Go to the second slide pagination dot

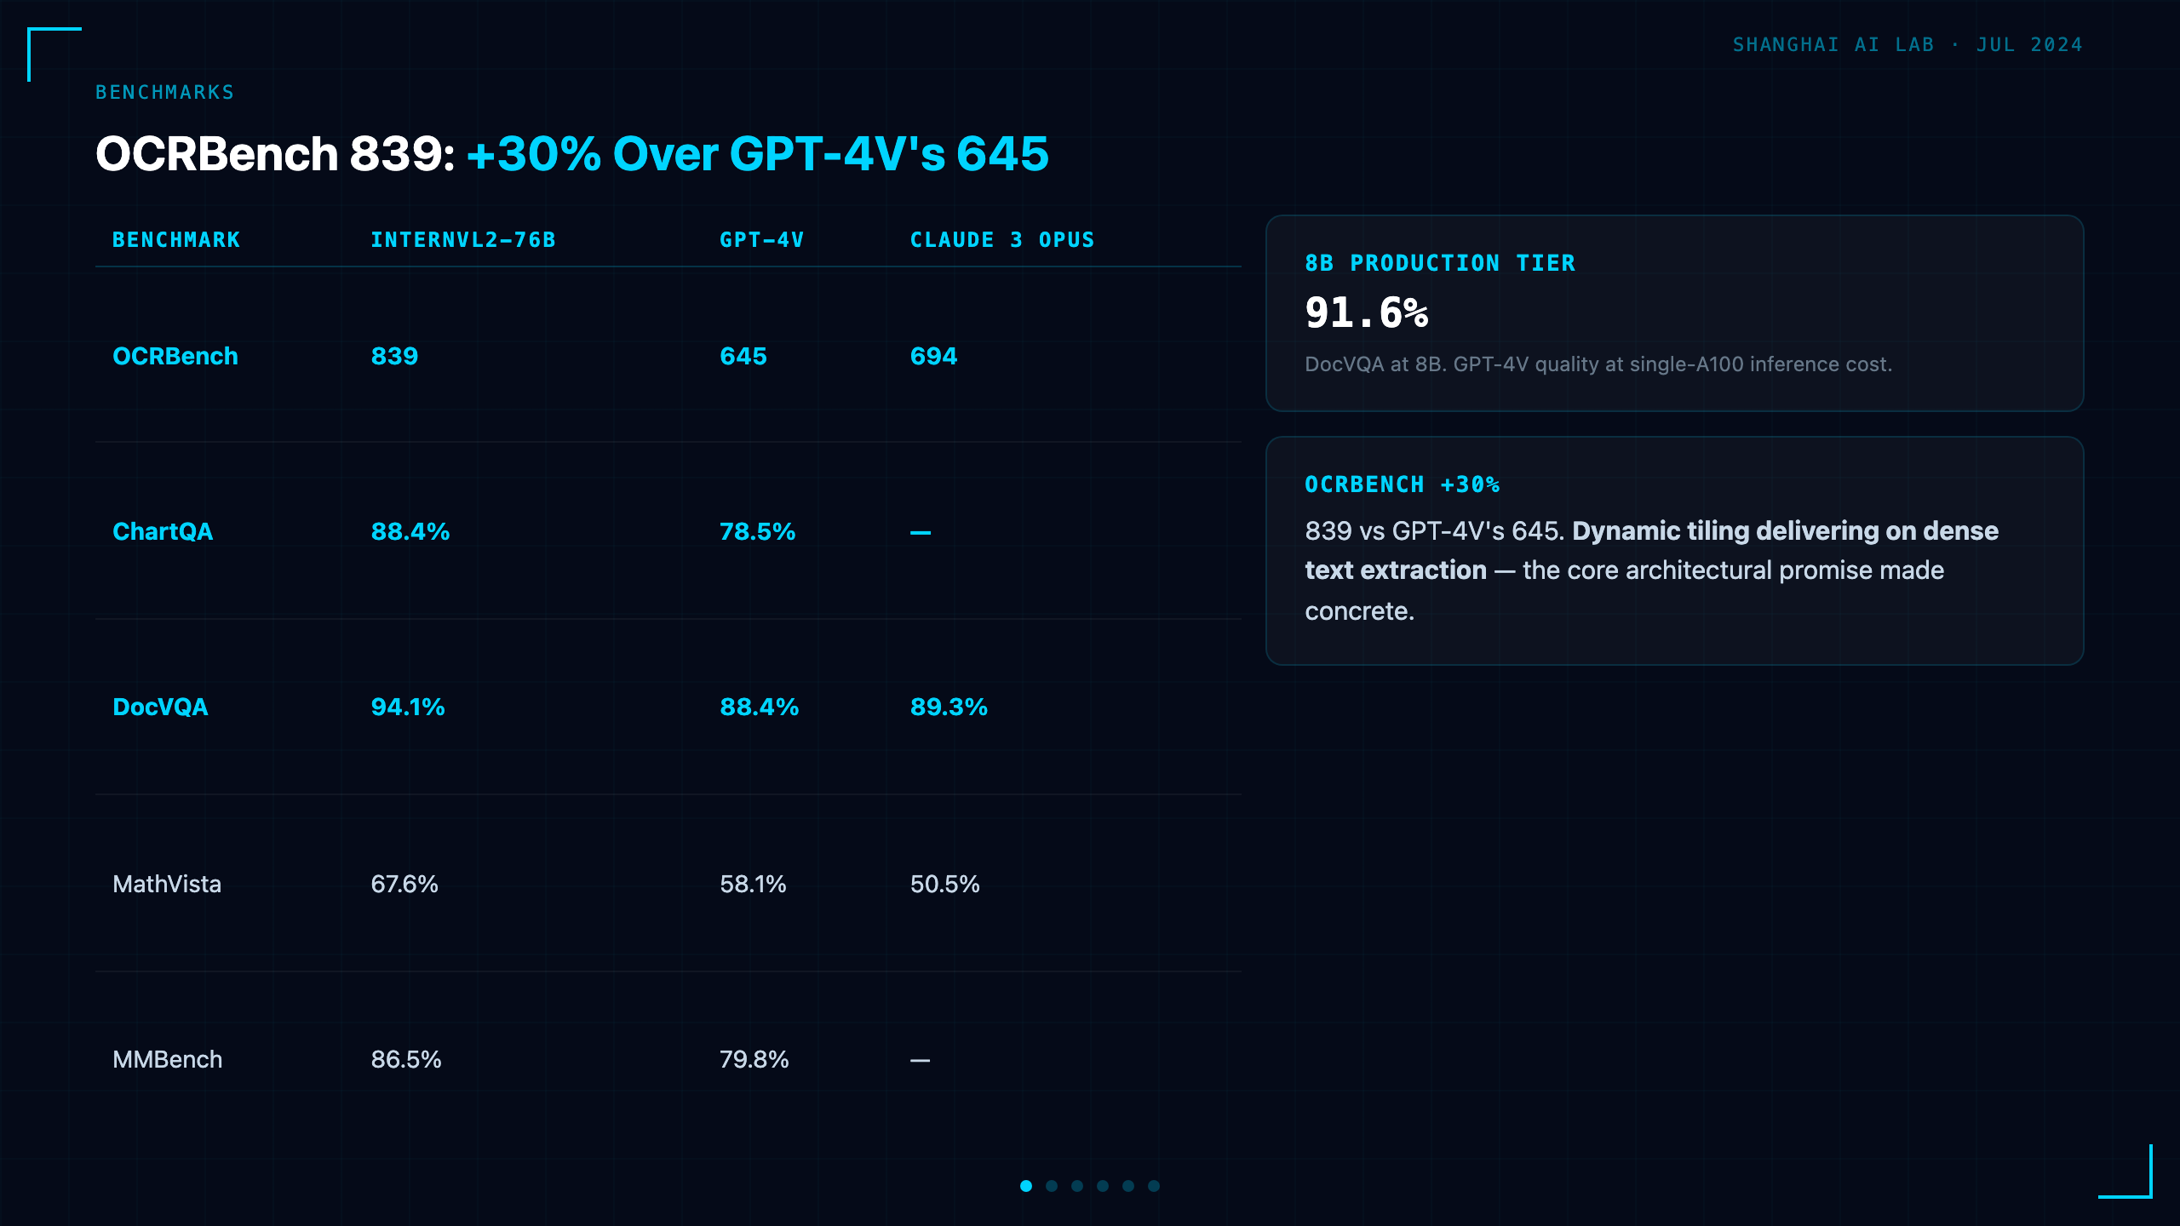pyautogui.click(x=1052, y=1186)
